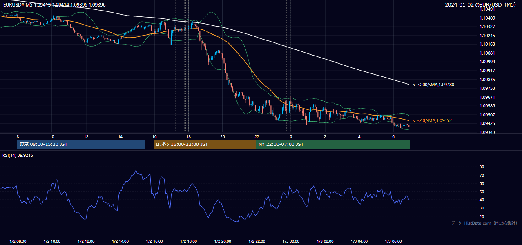Select the ロンドン 16:00-22:00 JST session bar
Screen dimensions: 522x245
[x=205, y=144]
